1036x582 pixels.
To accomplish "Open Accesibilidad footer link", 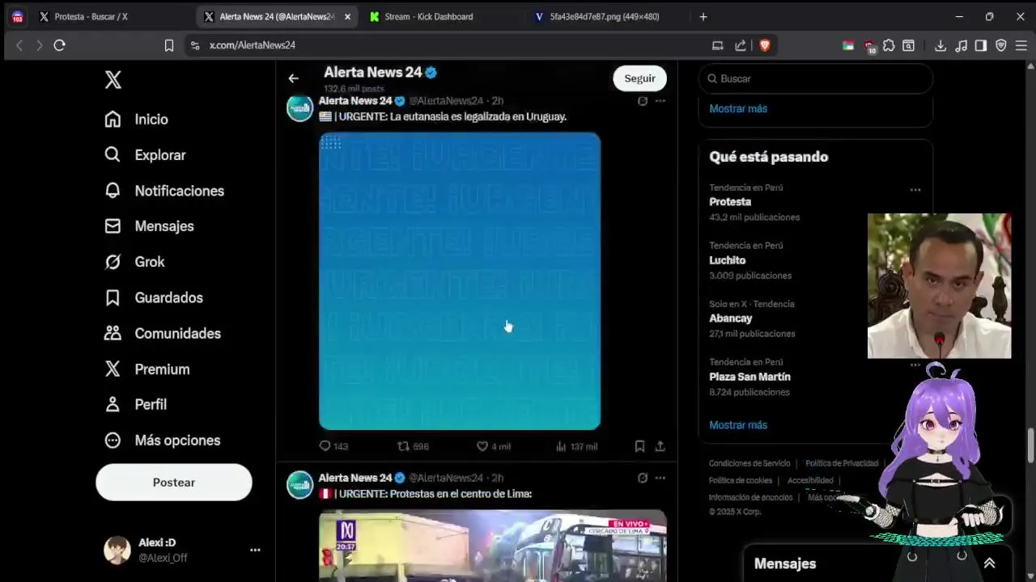I will [x=810, y=480].
